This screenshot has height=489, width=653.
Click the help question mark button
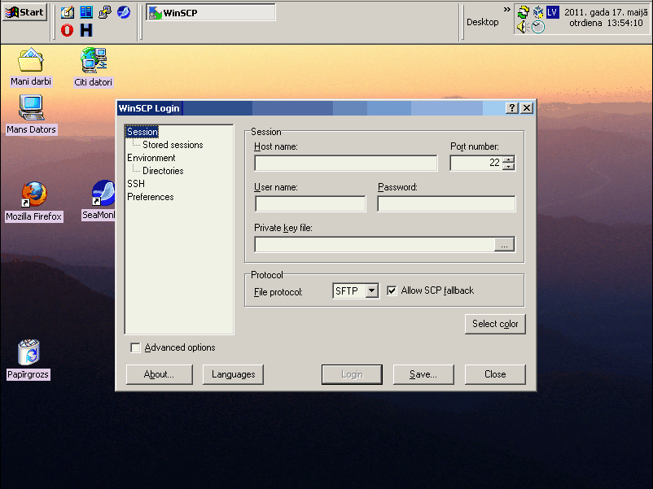512,108
